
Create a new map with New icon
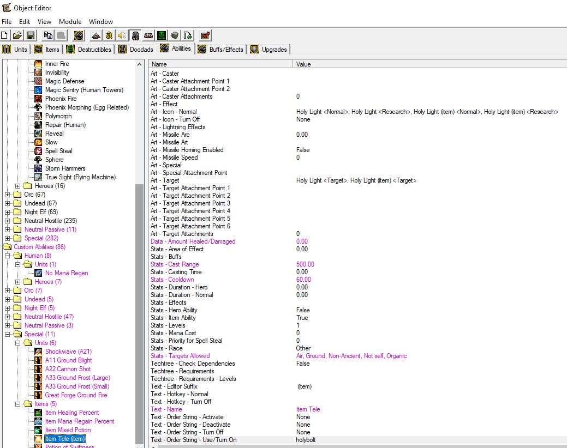tap(5, 35)
